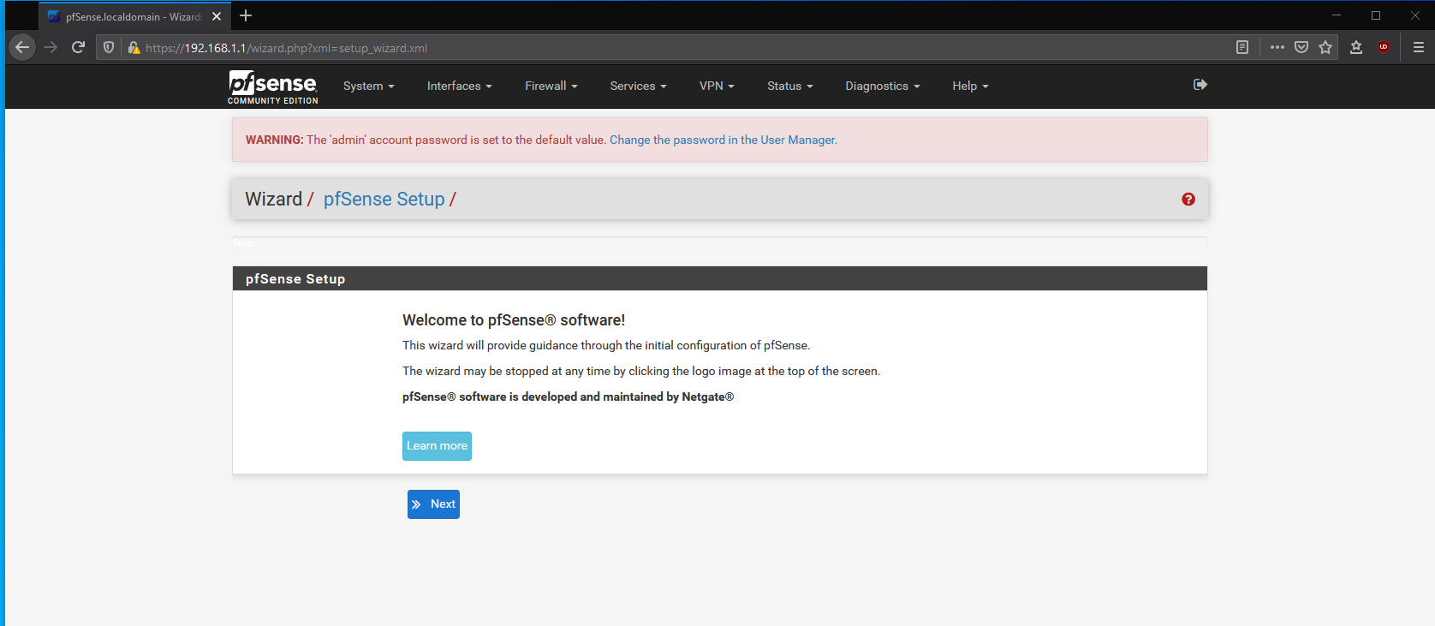This screenshot has width=1435, height=626.
Task: Click the WARNING label in alert
Action: point(274,140)
